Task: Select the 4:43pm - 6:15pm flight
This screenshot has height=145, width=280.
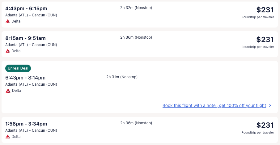Action: click(26, 8)
